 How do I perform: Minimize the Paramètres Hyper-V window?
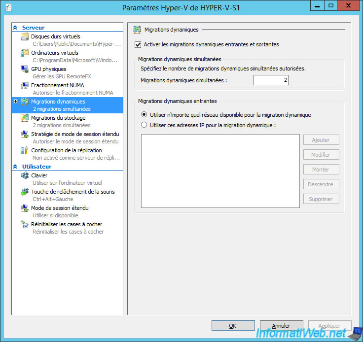click(x=318, y=5)
